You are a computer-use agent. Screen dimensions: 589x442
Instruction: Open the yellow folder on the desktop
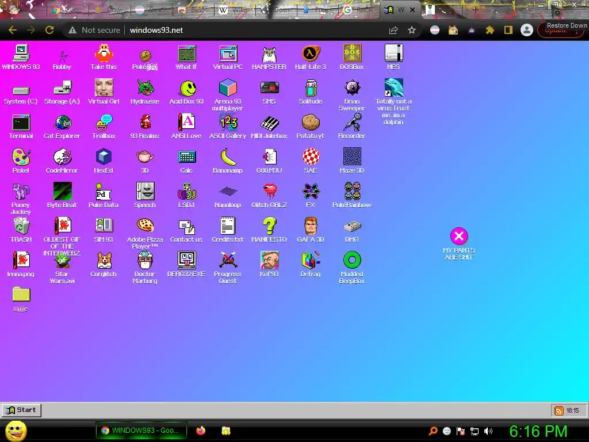(x=21, y=295)
